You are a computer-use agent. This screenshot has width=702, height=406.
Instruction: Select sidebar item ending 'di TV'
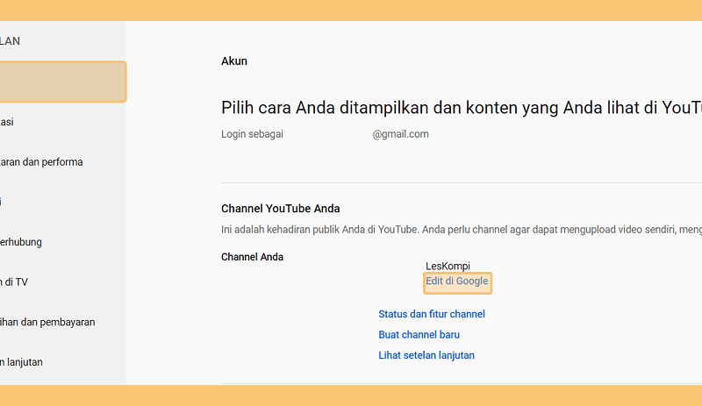pyautogui.click(x=14, y=282)
